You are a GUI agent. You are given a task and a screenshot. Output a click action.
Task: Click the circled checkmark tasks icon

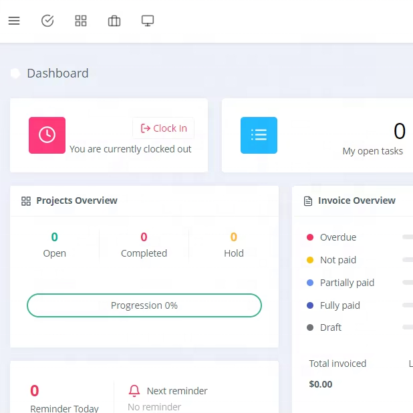[47, 21]
